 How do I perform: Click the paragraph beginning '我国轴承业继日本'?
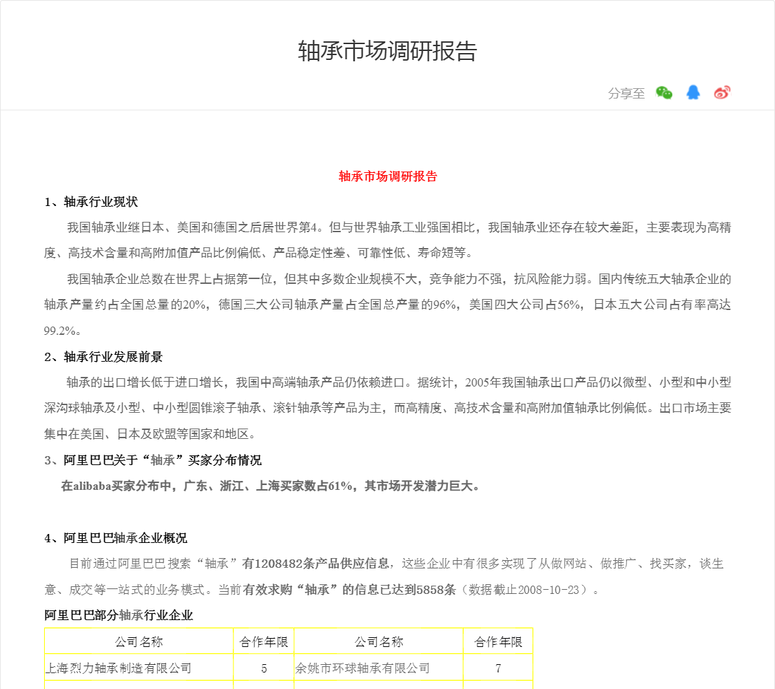(x=387, y=240)
